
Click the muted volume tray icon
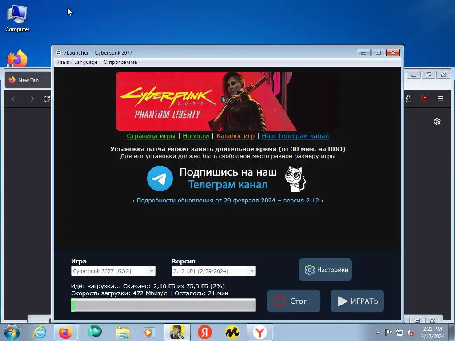pos(410,333)
